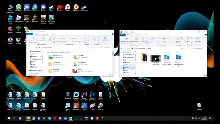Select the Записи folder in Видео window
This screenshot has height=124, width=220.
click(144, 58)
